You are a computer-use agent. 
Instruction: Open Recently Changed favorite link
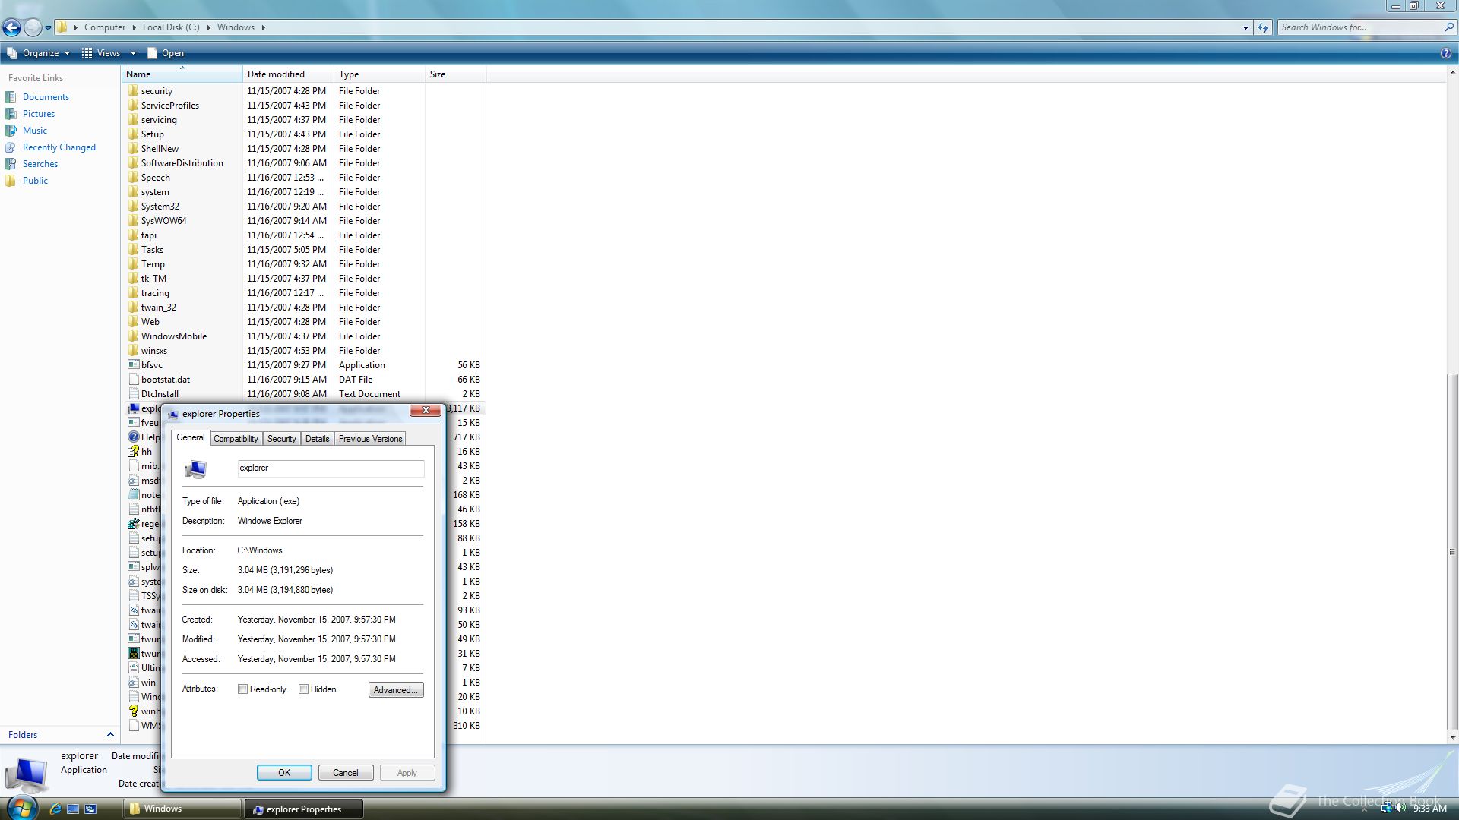59,147
